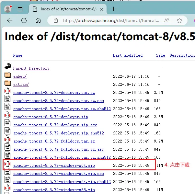Select the 9.2M size of fulldocs.tar.gz
Image resolution: width=195 pixels, height=194 pixels.
[158, 141]
